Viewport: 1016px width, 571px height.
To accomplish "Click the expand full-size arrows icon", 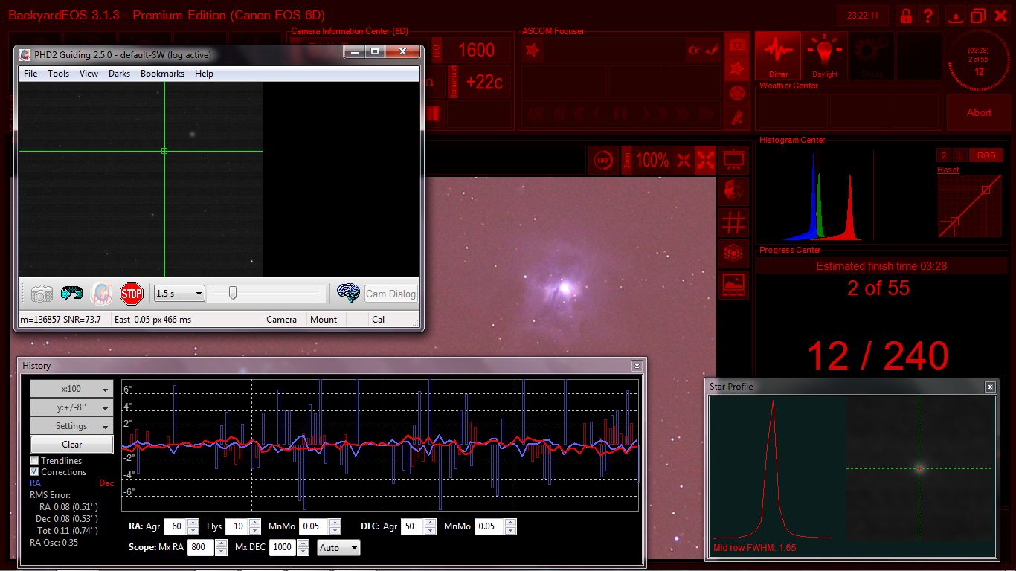I will point(705,160).
